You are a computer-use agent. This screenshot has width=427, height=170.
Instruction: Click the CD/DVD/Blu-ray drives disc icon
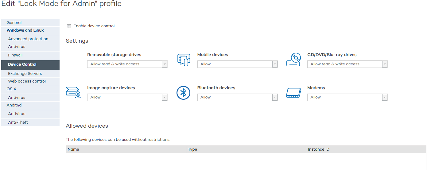(293, 60)
